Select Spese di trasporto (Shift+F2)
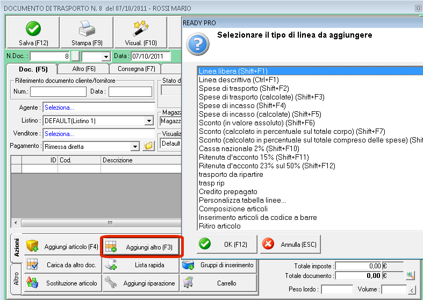Viewport: 423px width, 300px height. 310,89
